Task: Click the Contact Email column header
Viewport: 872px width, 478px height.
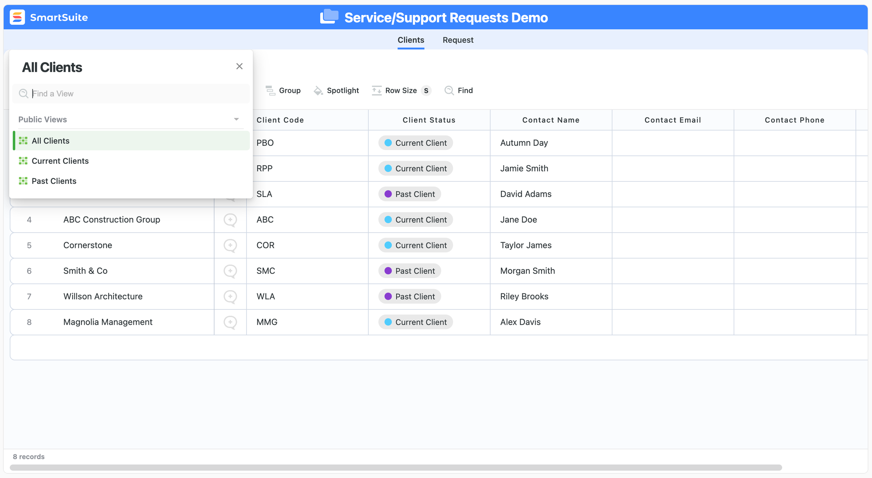Action: click(x=672, y=120)
